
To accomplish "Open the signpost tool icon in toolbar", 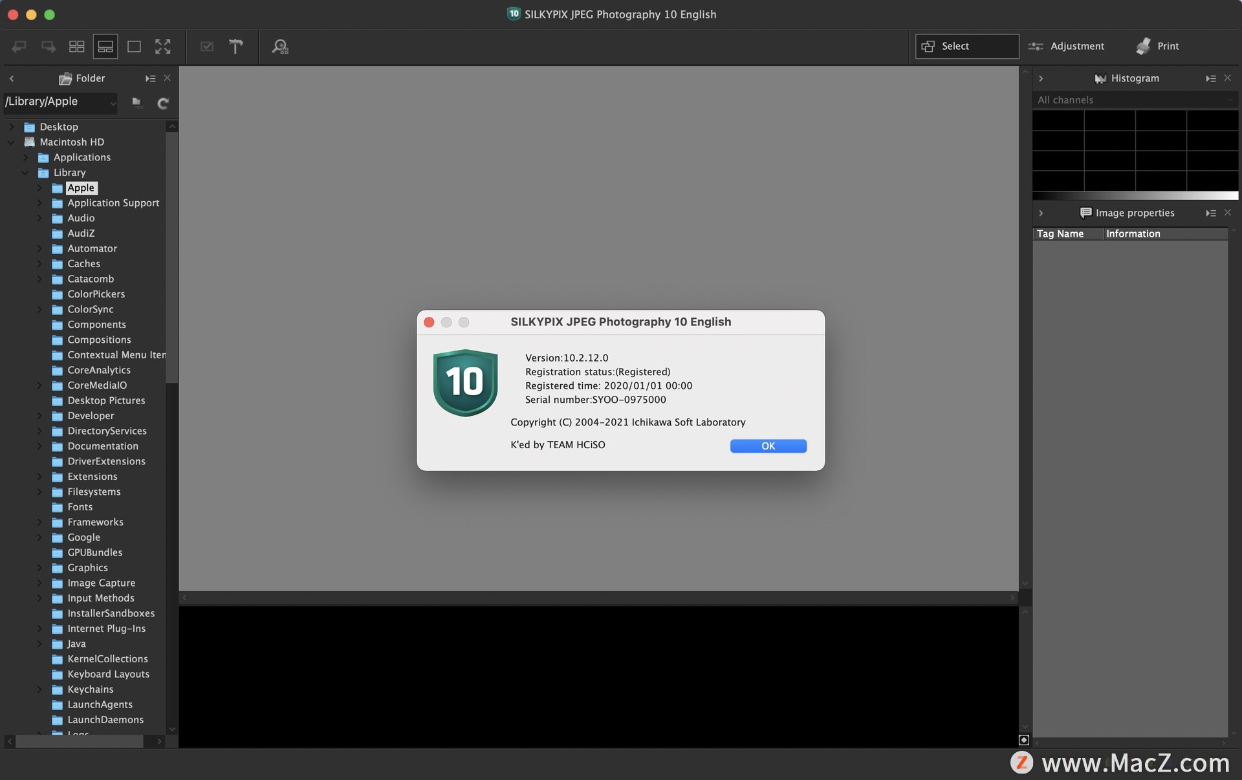I will (236, 46).
